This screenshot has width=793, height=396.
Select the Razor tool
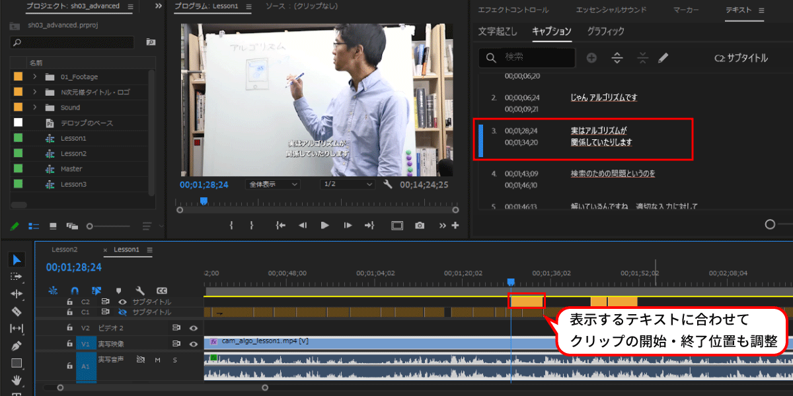17,311
